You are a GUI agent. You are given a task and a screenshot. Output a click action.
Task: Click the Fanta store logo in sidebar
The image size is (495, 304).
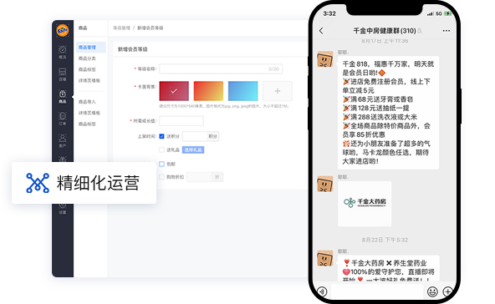(63, 31)
